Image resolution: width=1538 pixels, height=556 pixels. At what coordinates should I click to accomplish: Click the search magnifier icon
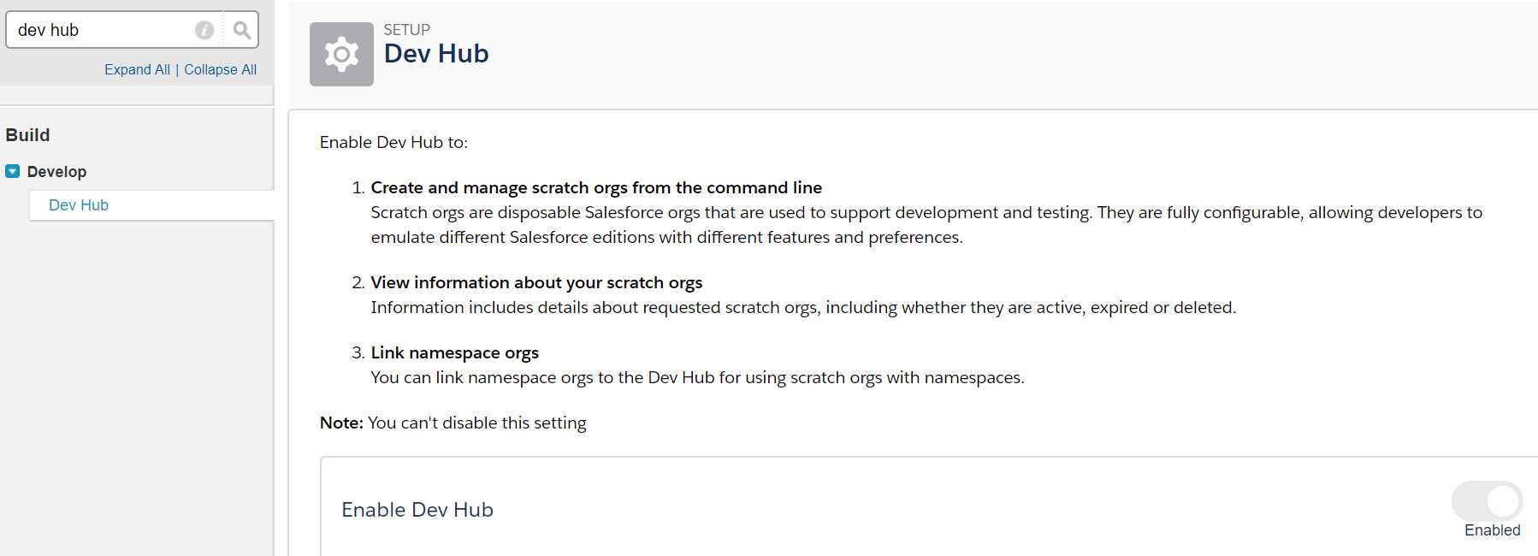pos(242,31)
